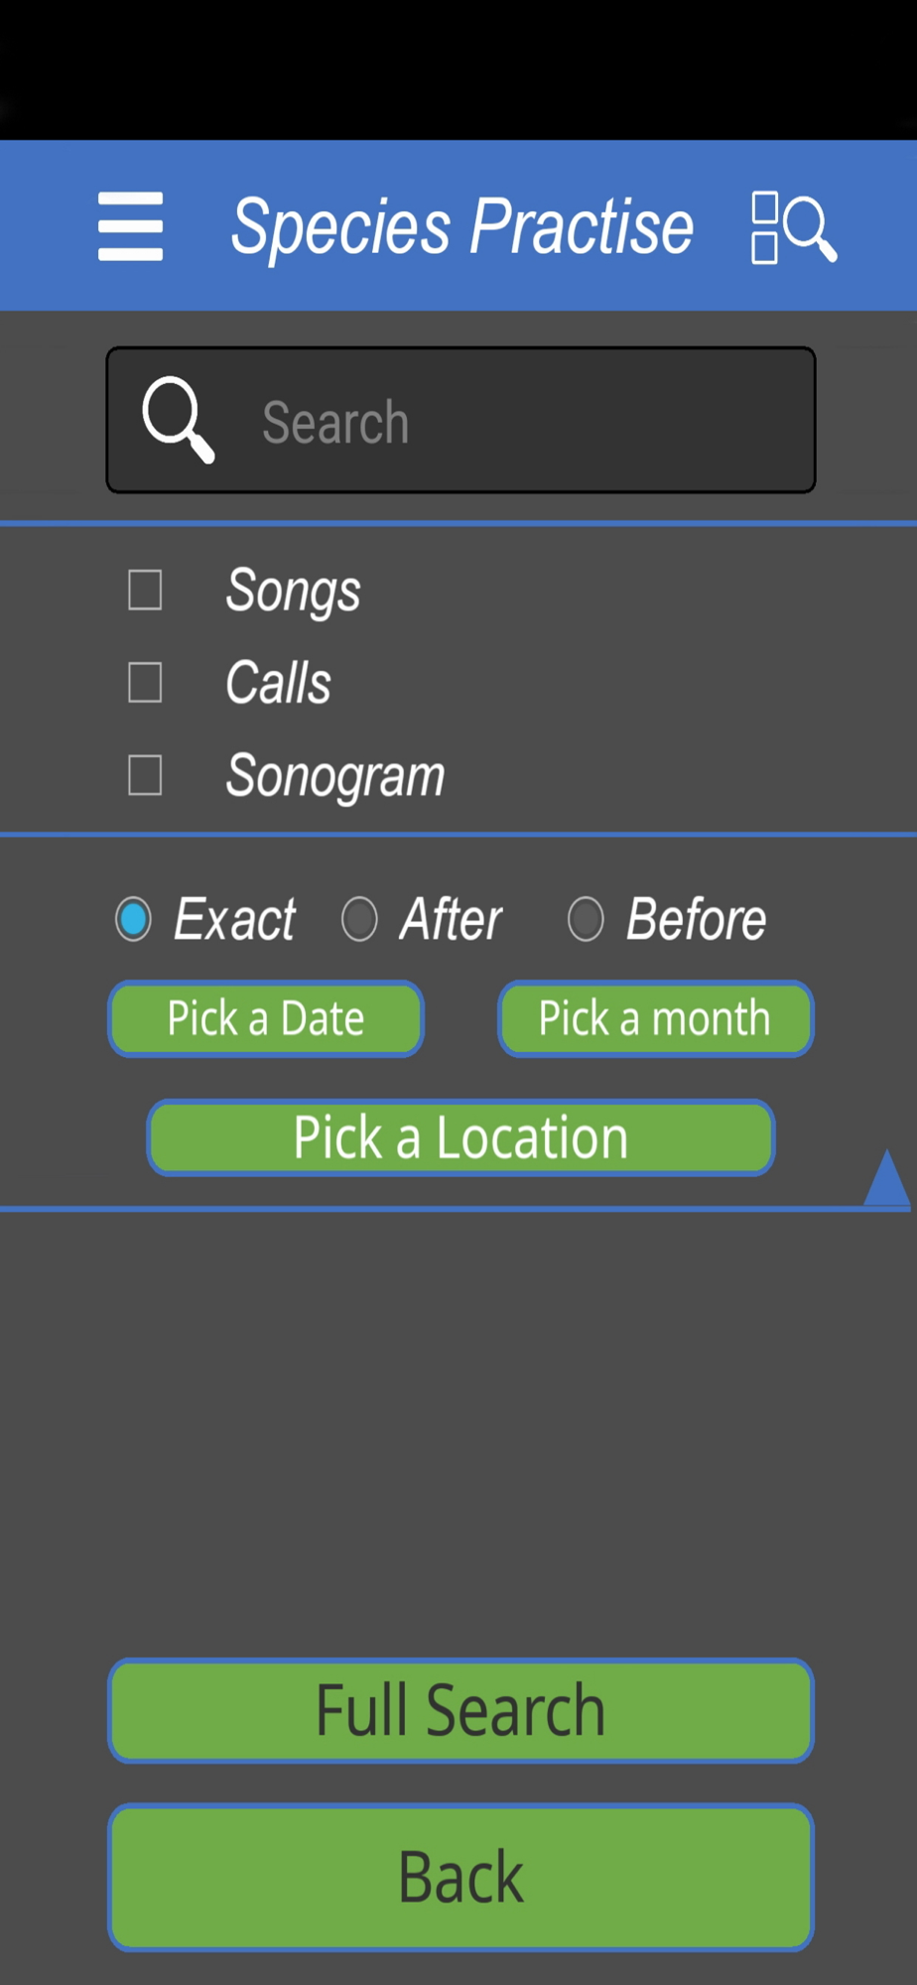The image size is (917, 1985).
Task: Open the Pick a Date picker
Action: pyautogui.click(x=266, y=1019)
